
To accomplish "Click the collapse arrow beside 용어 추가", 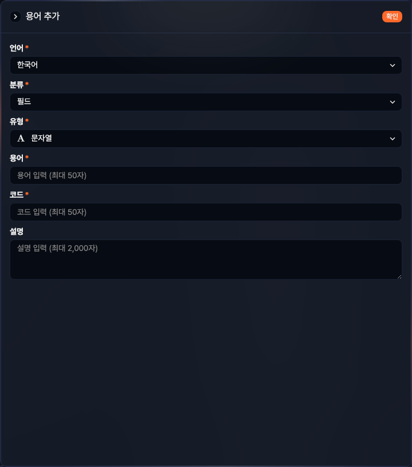I will coord(15,17).
